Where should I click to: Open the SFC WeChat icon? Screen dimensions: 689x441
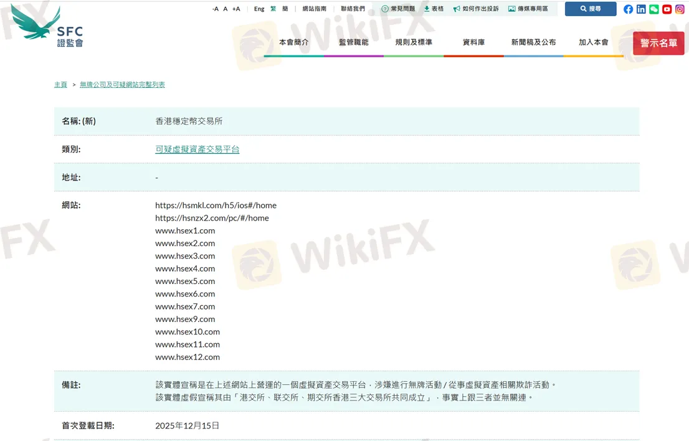click(654, 9)
